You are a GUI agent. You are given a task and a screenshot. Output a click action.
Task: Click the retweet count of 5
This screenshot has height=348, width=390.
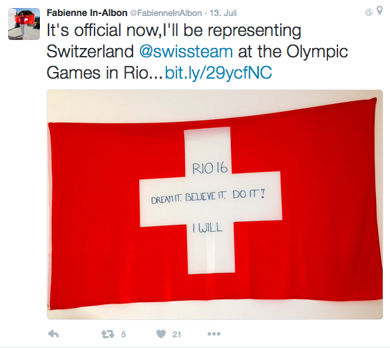click(124, 334)
